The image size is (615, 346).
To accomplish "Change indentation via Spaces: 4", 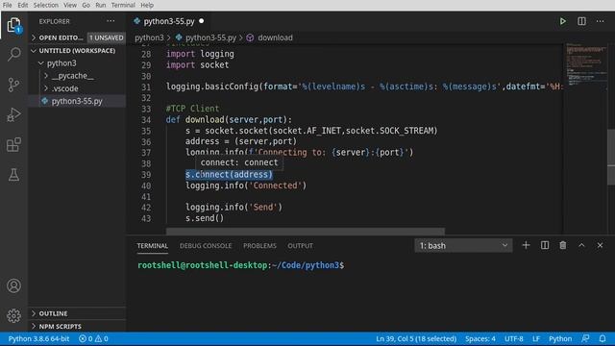I will 480,338.
